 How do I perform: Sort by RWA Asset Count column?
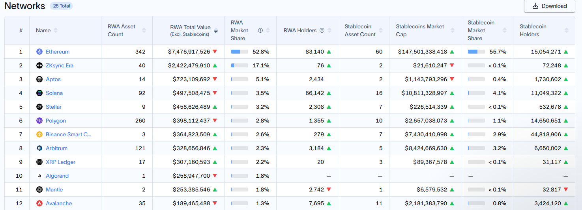tap(144, 30)
